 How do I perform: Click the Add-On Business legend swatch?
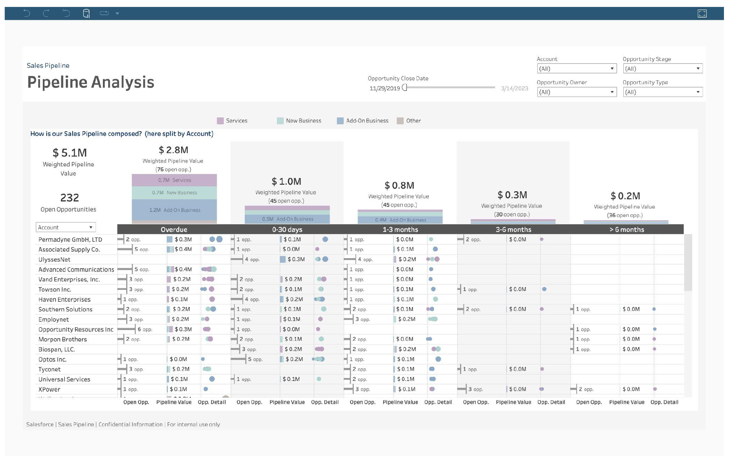(x=340, y=121)
